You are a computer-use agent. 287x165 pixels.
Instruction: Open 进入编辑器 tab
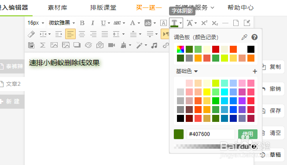14,7
